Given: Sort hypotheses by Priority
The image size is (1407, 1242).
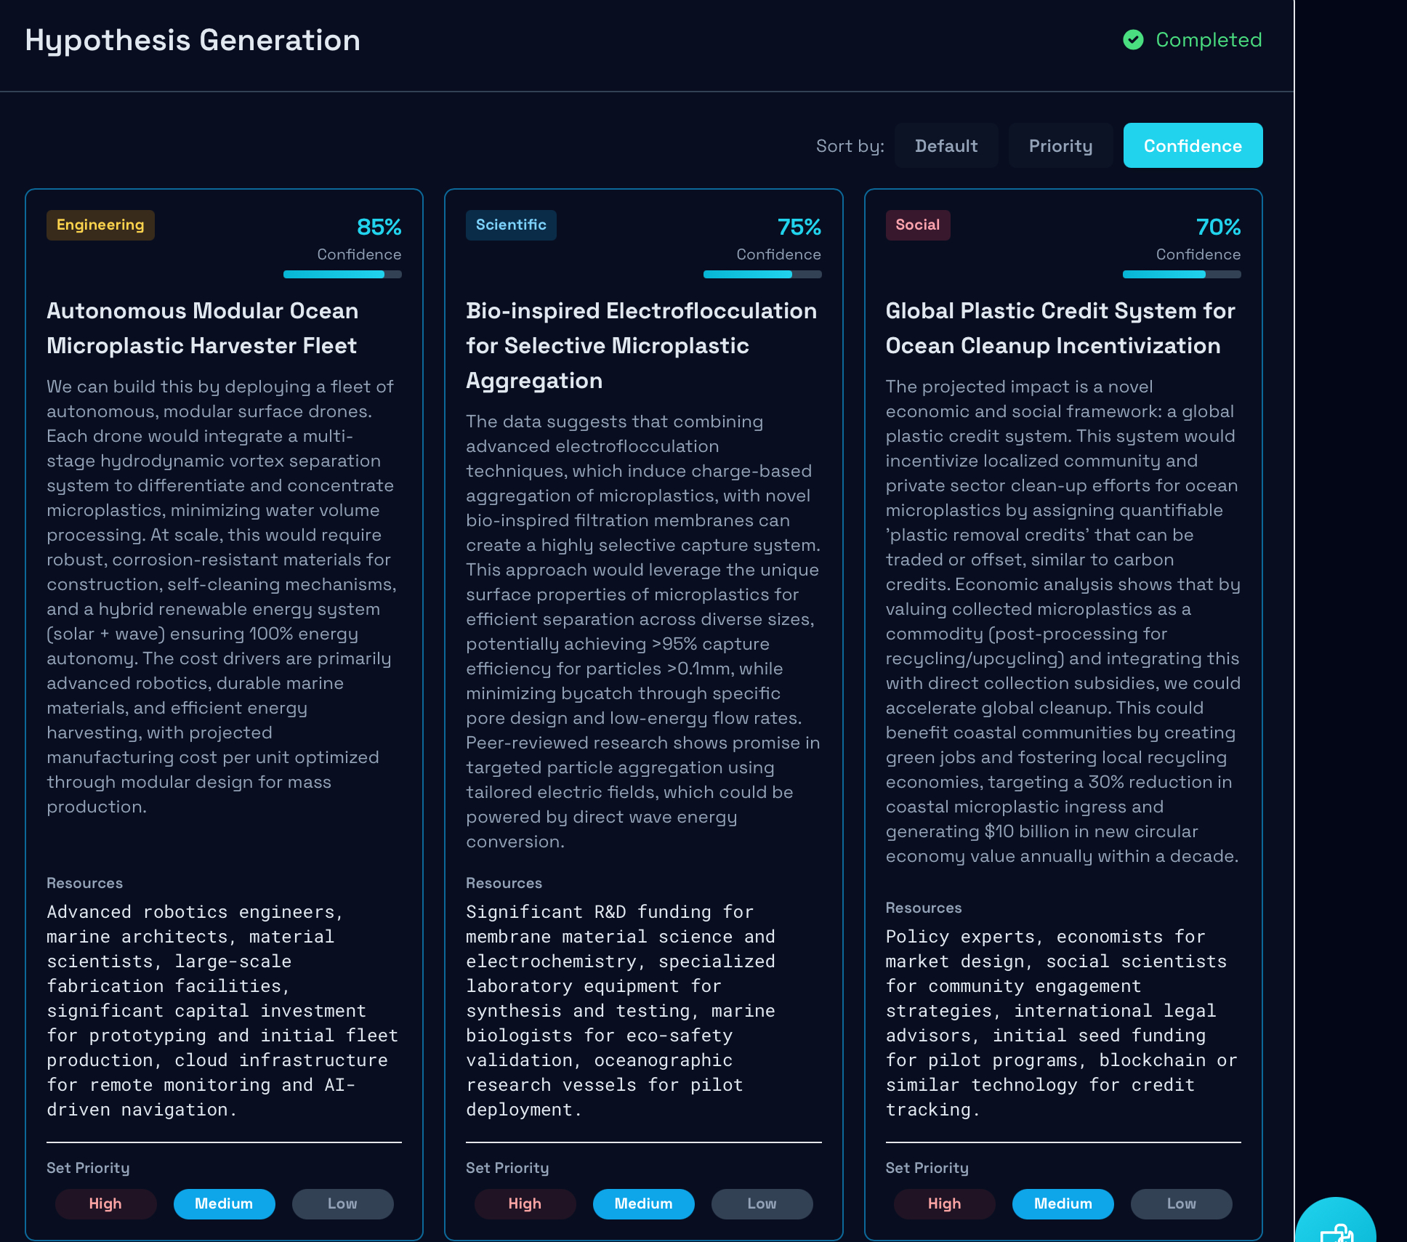Looking at the screenshot, I should pos(1060,146).
